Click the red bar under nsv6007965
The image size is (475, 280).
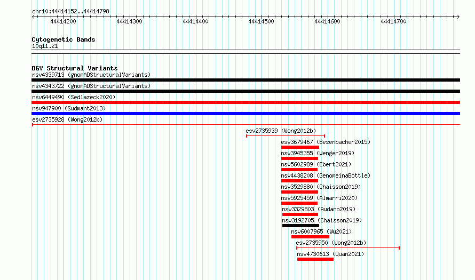310,237
